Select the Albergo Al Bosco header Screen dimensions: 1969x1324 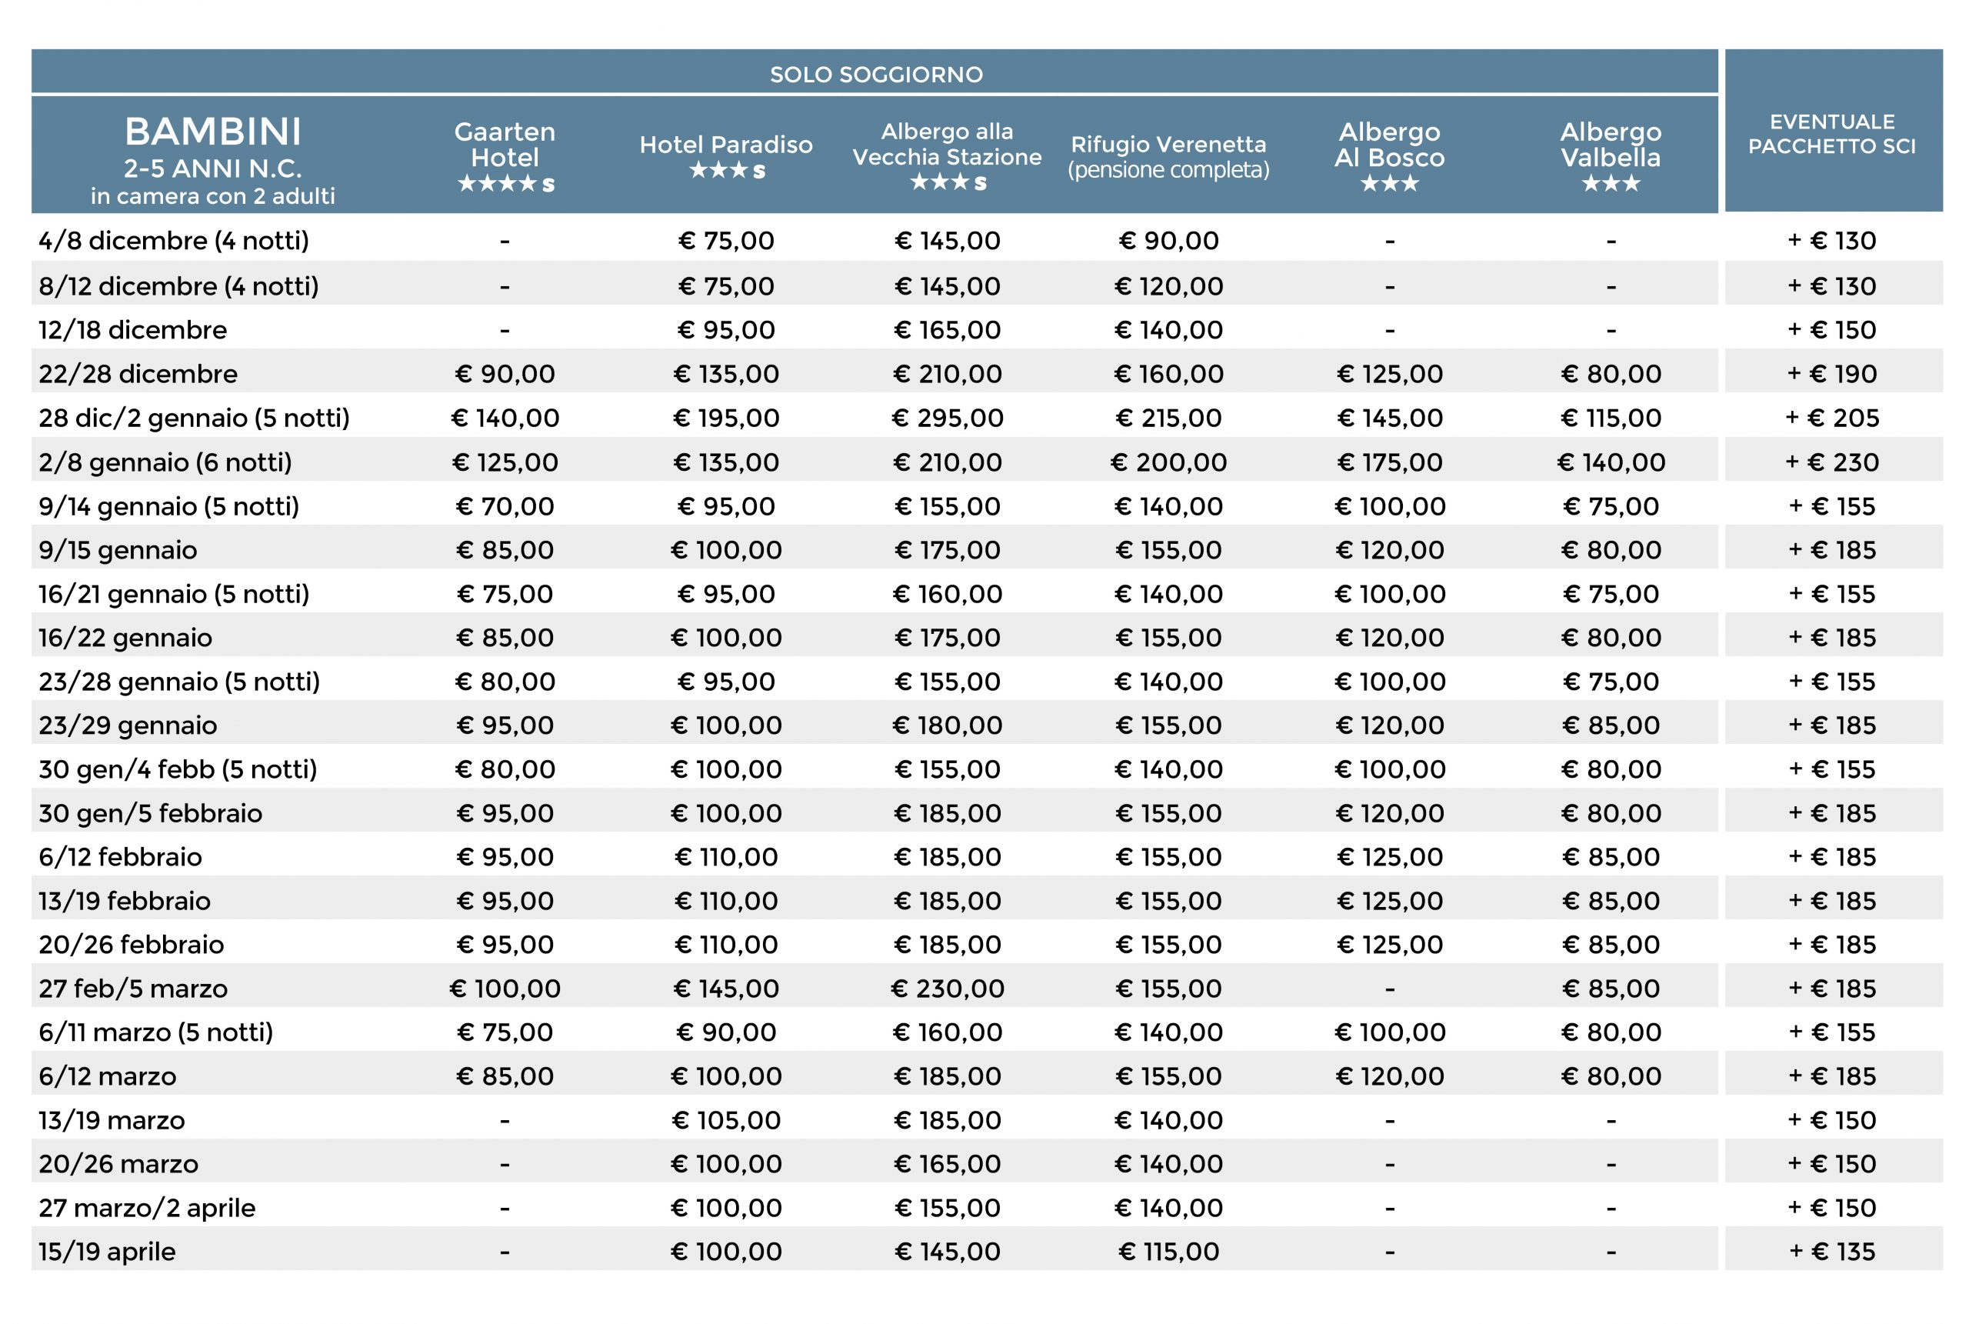(1389, 157)
